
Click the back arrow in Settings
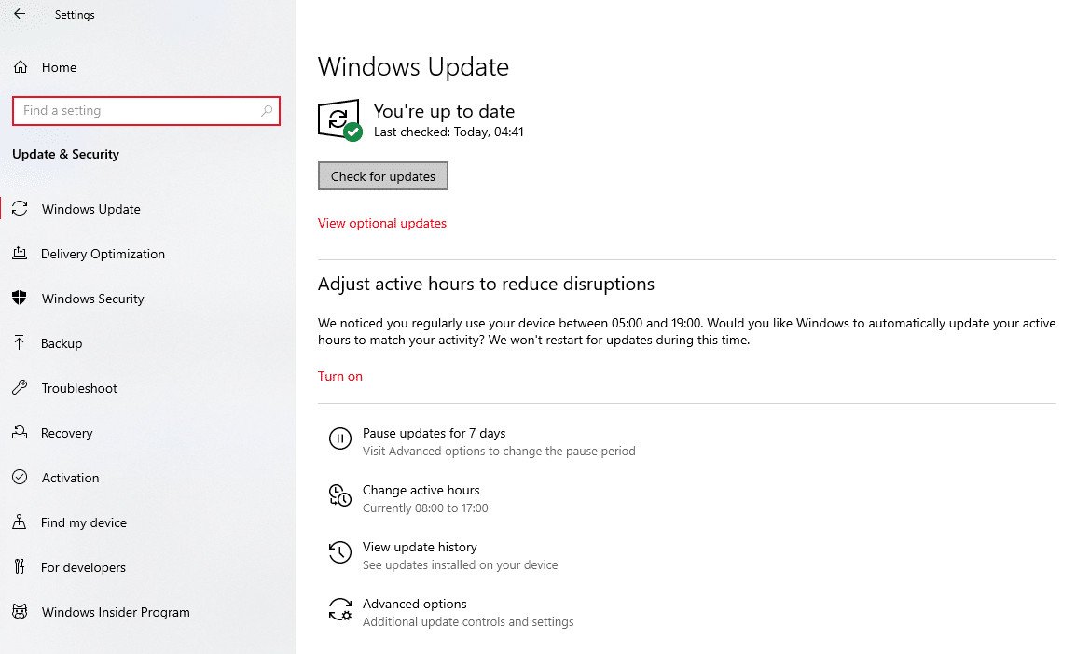pos(20,14)
